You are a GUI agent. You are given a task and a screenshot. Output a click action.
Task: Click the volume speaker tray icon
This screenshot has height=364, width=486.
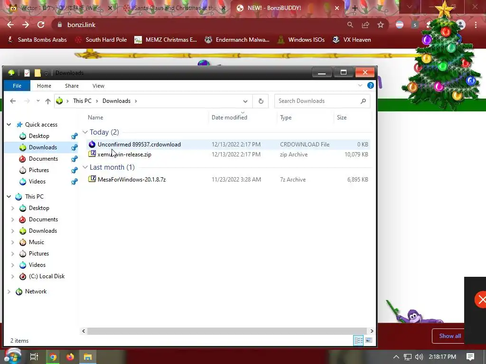[419, 357]
